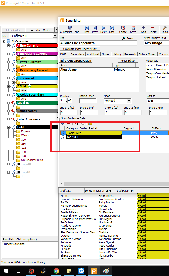This screenshot has width=169, height=276.
Task: Click the Song Editor window logo icon
Action: pos(62,21)
